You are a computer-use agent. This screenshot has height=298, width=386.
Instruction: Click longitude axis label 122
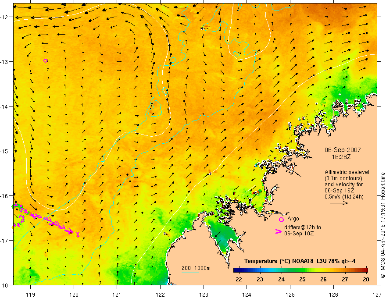pos(160,294)
